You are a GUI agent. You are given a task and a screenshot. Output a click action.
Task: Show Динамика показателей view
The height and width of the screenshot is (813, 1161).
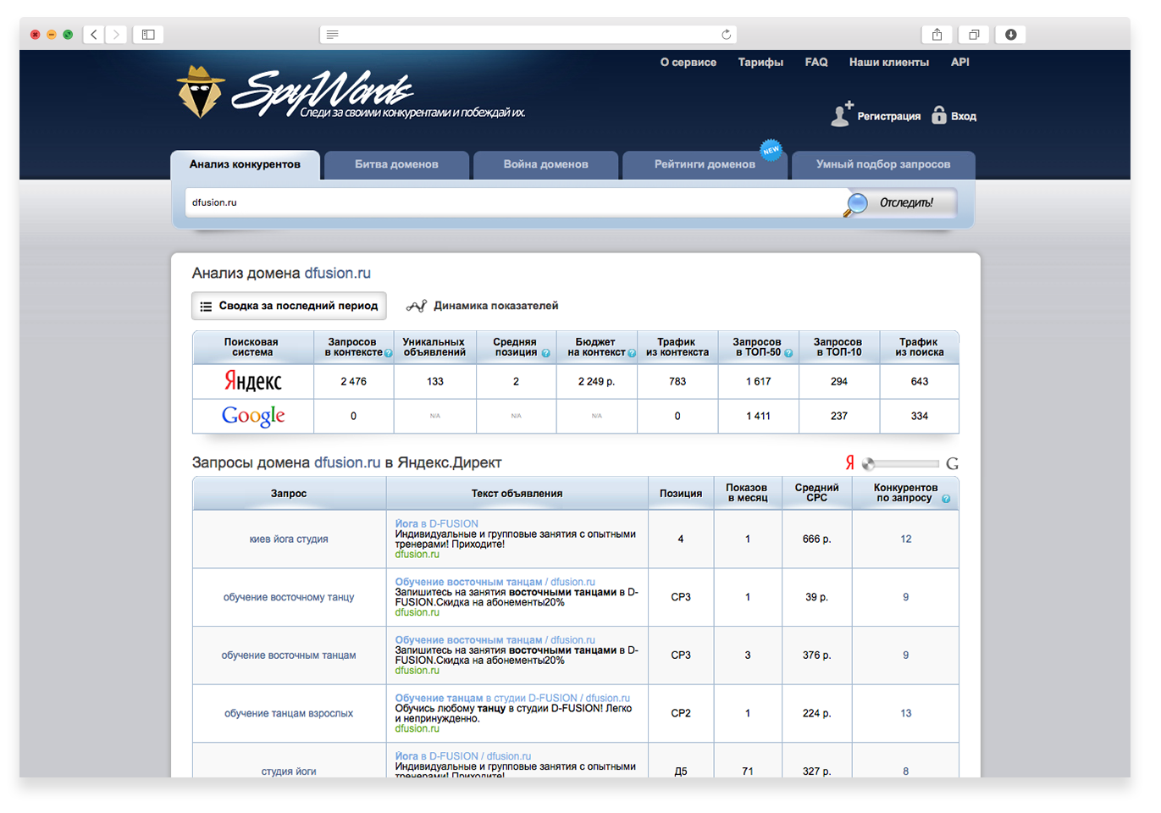[495, 306]
